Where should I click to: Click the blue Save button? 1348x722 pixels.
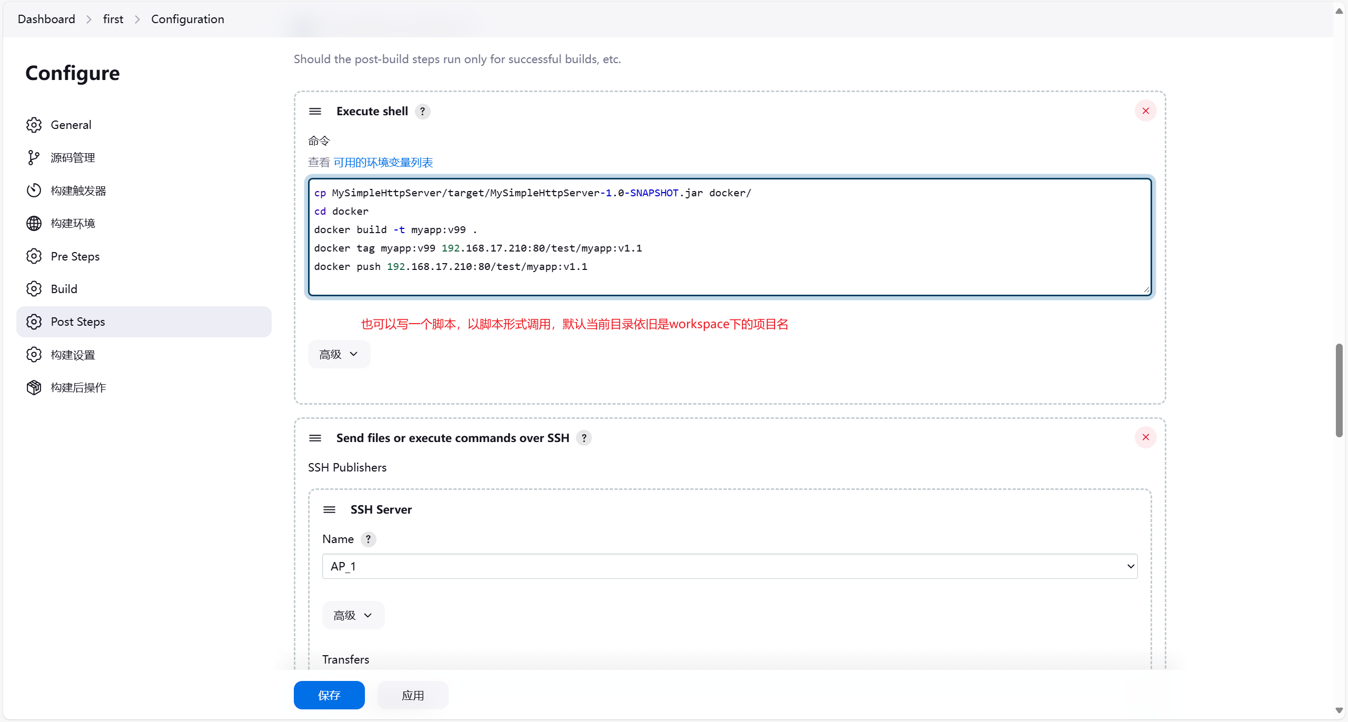tap(329, 695)
